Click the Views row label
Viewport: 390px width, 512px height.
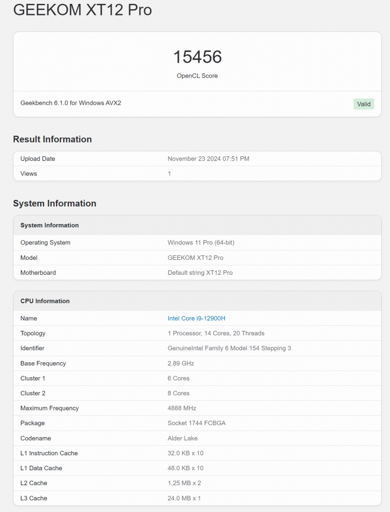(29, 173)
